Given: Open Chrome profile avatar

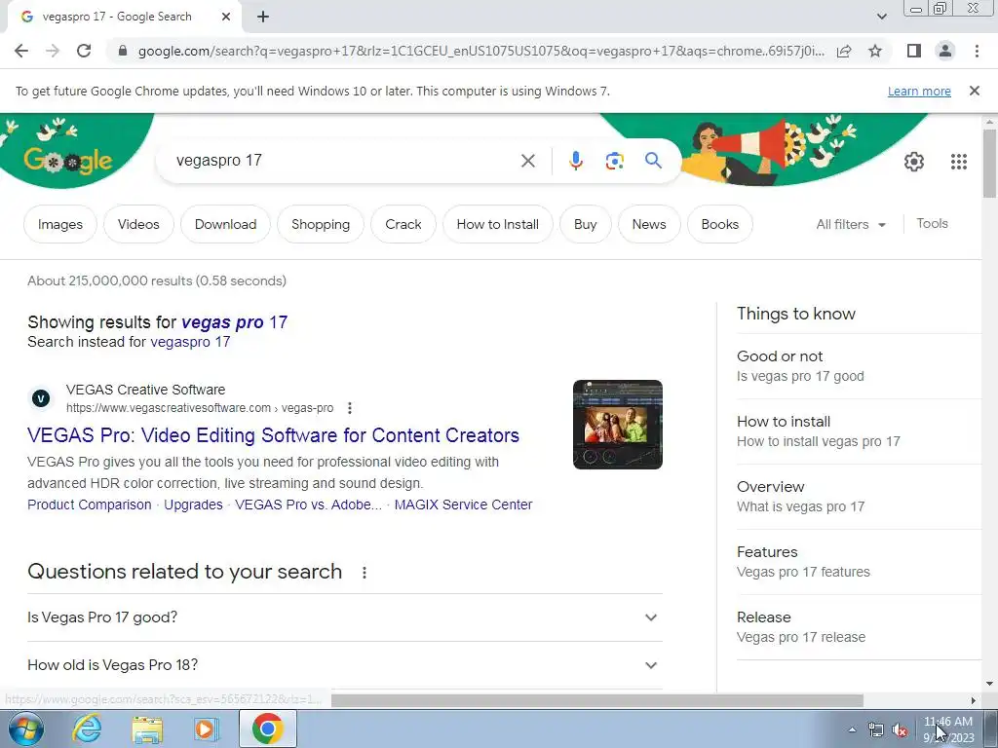Looking at the screenshot, I should (x=945, y=51).
